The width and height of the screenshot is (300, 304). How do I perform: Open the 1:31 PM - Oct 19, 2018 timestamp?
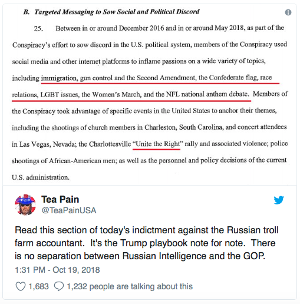57,270
